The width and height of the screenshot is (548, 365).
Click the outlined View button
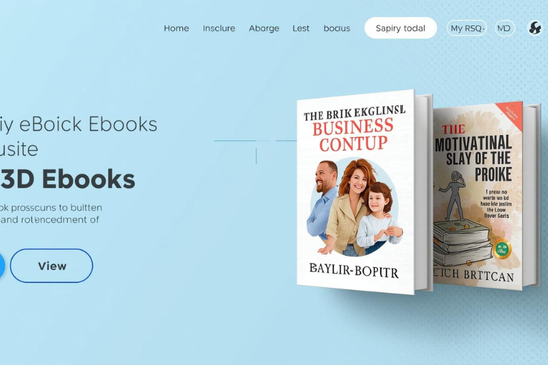tap(51, 266)
